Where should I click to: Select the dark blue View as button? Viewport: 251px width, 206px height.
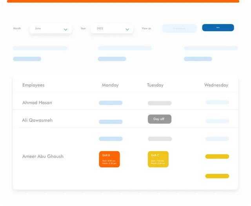218,28
